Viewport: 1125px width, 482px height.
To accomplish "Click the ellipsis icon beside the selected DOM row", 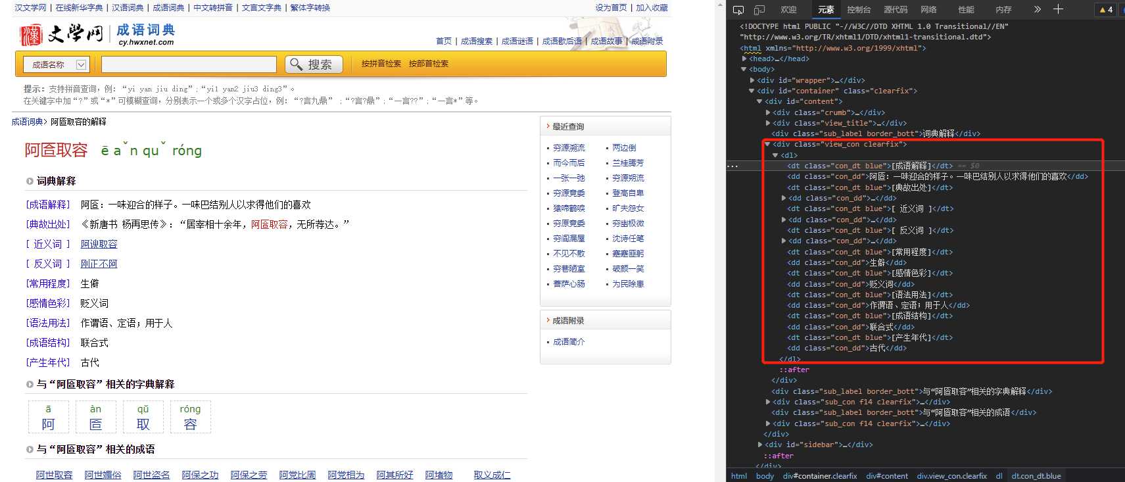I will [x=732, y=166].
